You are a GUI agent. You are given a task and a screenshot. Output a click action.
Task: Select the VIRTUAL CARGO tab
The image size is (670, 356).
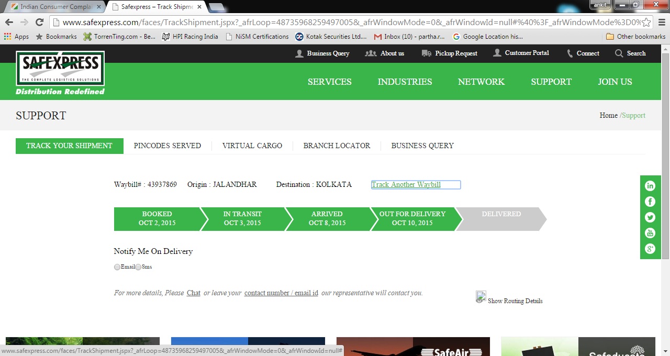(252, 146)
